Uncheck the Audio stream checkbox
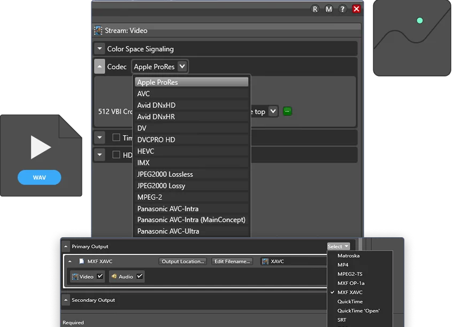This screenshot has width=469, height=327. tap(140, 276)
